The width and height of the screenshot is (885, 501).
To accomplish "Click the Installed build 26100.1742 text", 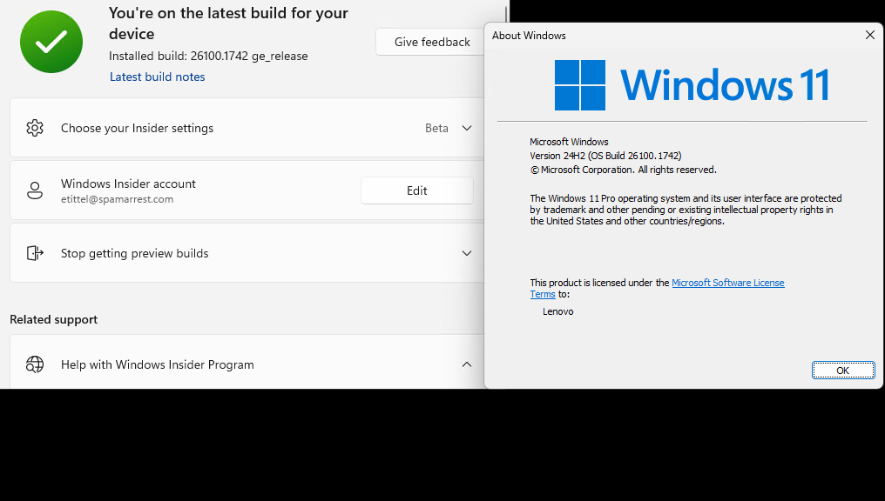I will (x=208, y=56).
